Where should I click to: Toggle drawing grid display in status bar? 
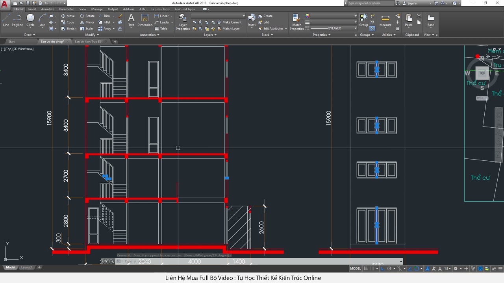365,269
